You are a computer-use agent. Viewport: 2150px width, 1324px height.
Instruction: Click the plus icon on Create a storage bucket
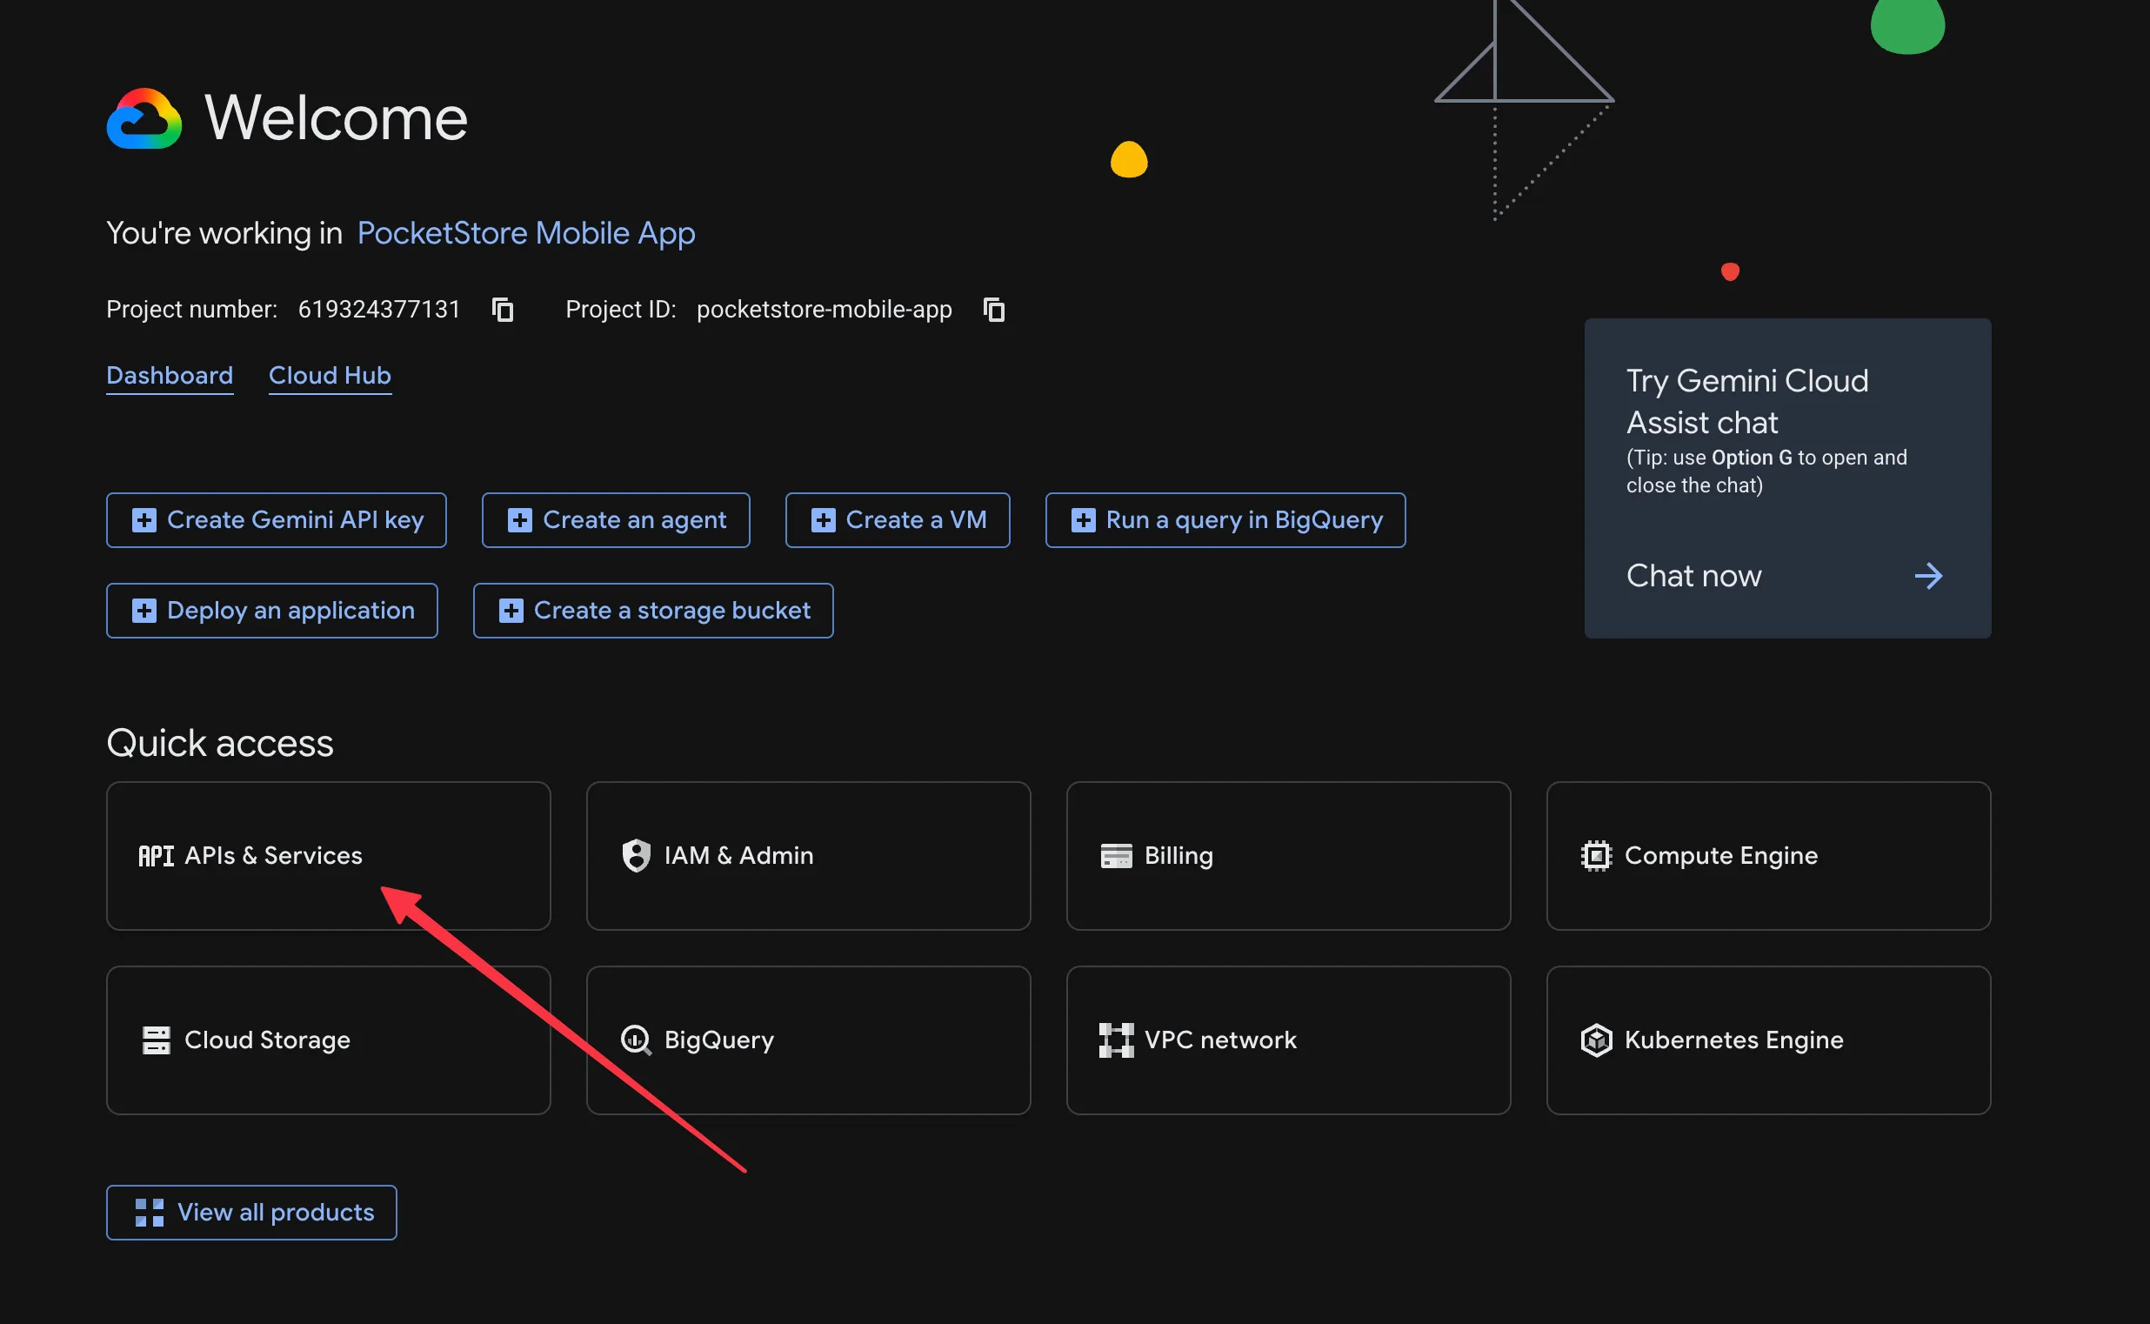511,611
